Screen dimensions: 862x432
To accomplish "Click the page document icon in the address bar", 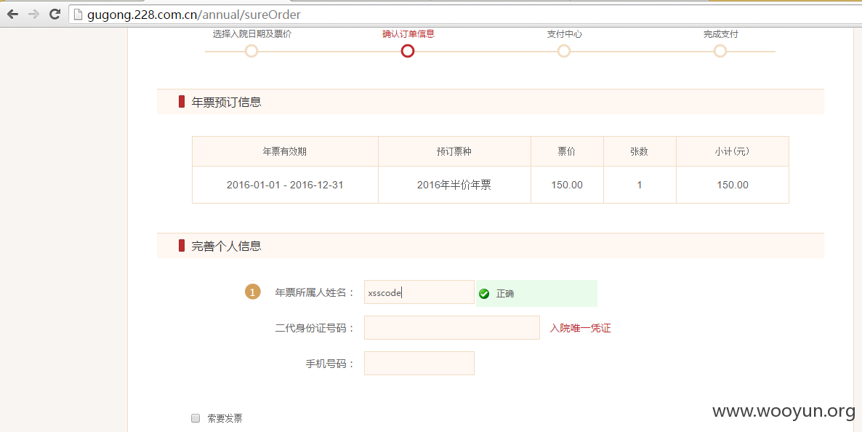I will tap(78, 15).
